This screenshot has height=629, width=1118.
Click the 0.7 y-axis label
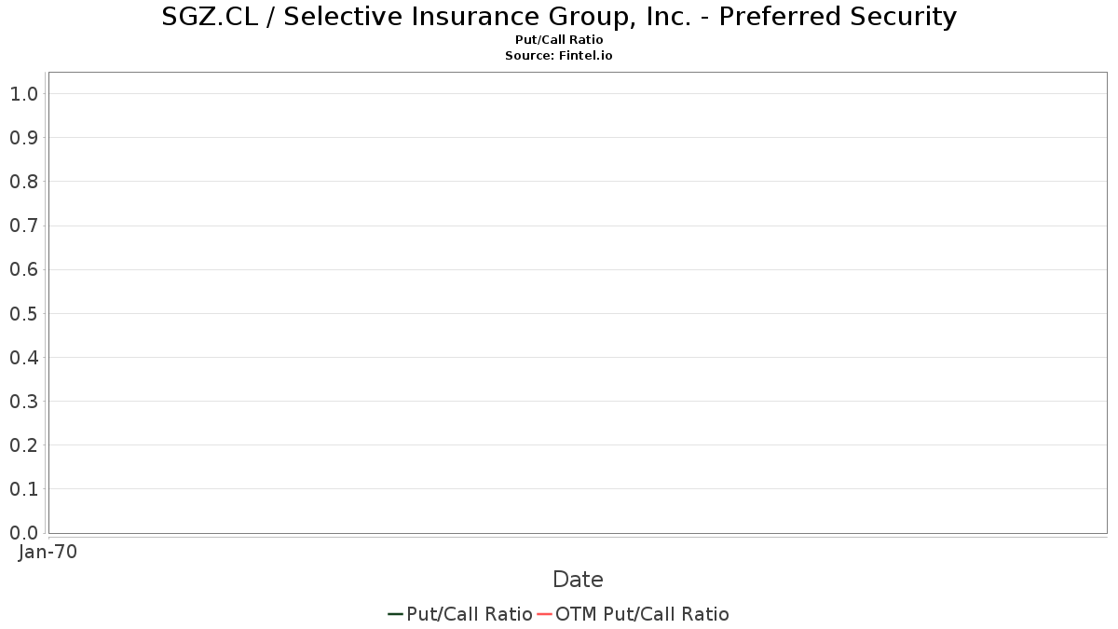tap(24, 226)
